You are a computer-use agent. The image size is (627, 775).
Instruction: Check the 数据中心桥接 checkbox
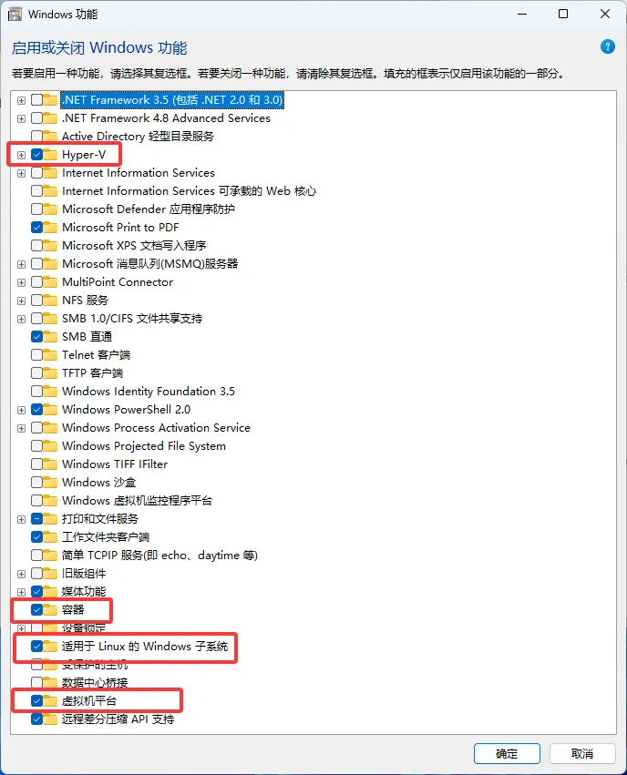pos(36,682)
